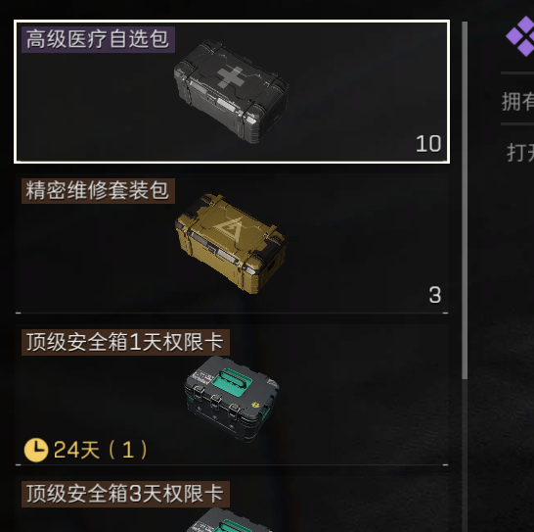Click the 顶级安全箱1天权限卡 title label
534x532 pixels.
pos(125,342)
